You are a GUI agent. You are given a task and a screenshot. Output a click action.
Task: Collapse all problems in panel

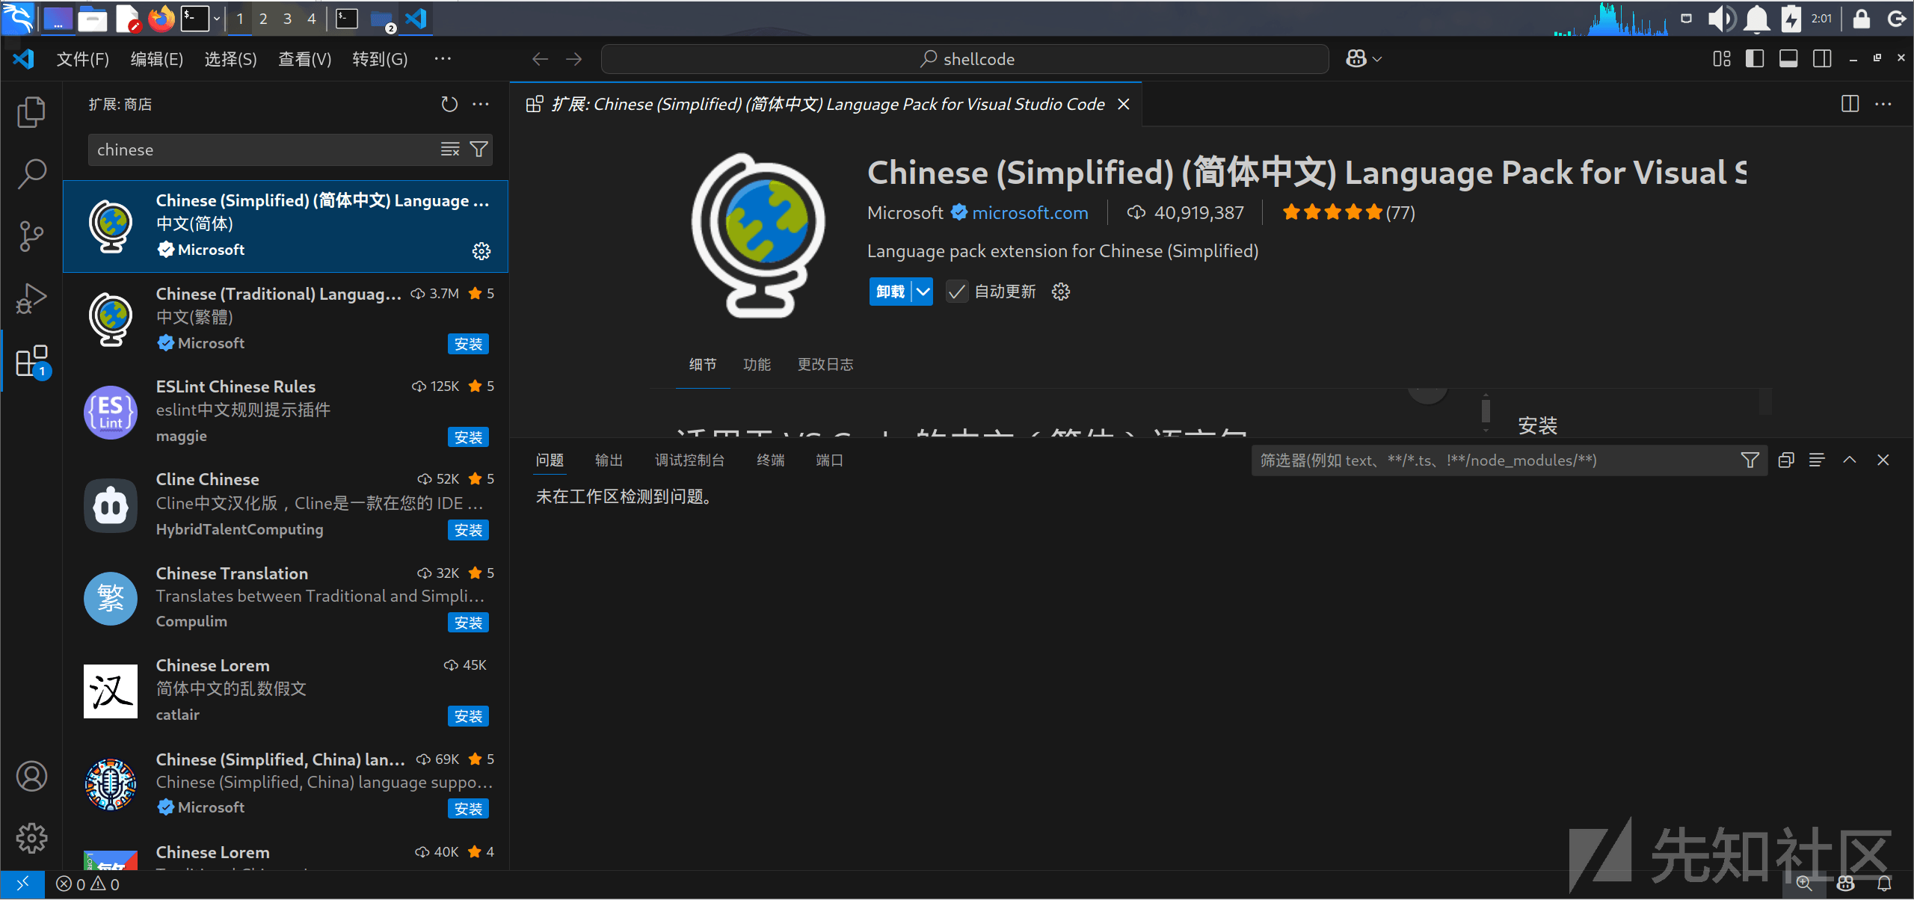click(1786, 460)
